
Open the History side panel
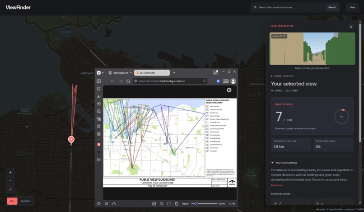(x=98, y=104)
